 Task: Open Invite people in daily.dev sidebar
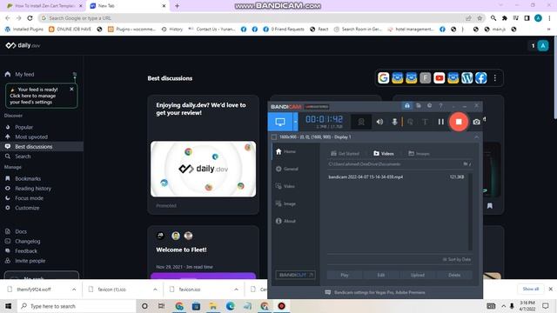pyautogui.click(x=30, y=261)
